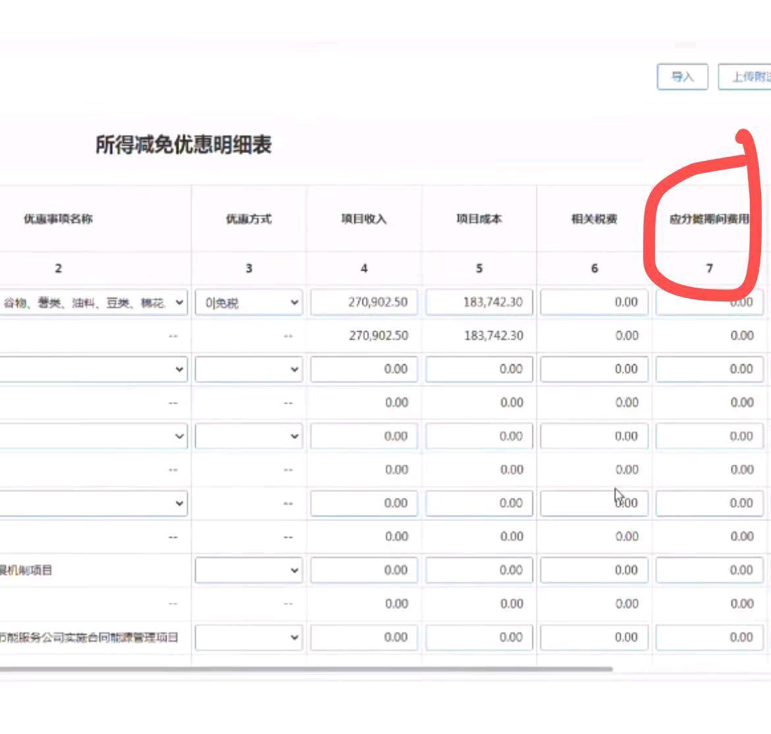The width and height of the screenshot is (771, 734).
Task: Open first empty 优惠事项名称 dropdown below 谷物 row
Action: (94, 369)
